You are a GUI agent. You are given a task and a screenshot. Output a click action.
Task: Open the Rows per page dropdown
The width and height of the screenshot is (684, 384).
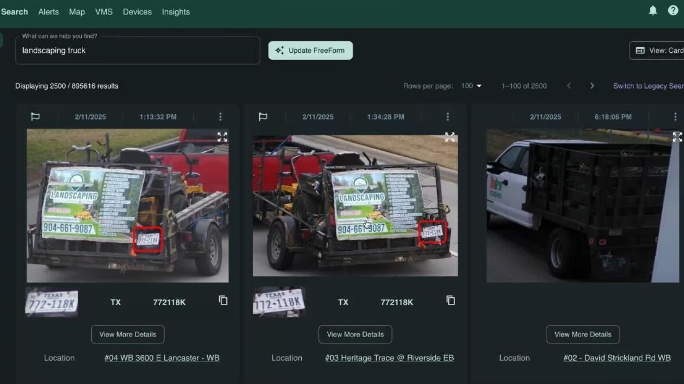[471, 86]
